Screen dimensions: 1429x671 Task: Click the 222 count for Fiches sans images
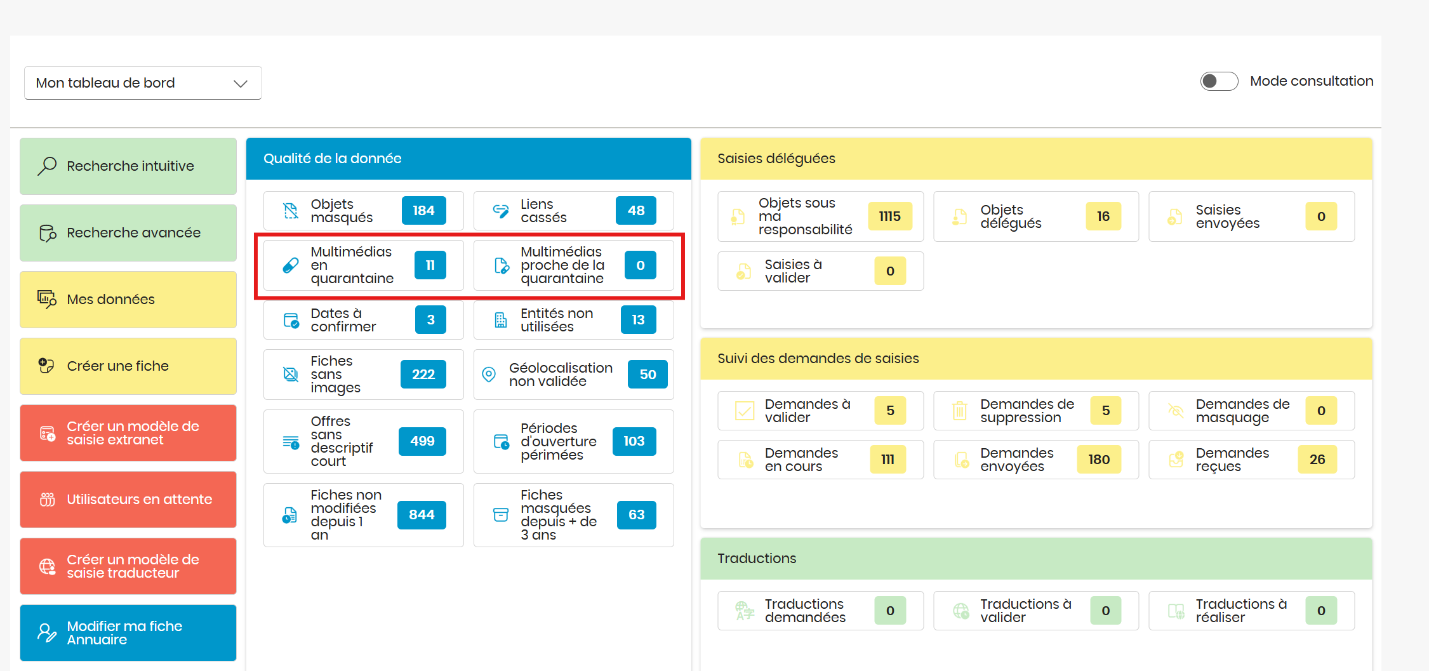click(x=423, y=375)
